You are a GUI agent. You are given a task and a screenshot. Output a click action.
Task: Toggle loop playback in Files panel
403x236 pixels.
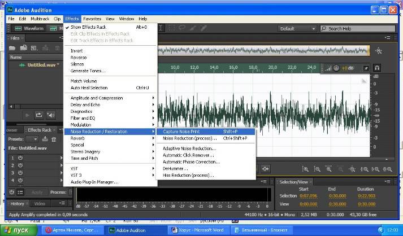tap(39, 115)
